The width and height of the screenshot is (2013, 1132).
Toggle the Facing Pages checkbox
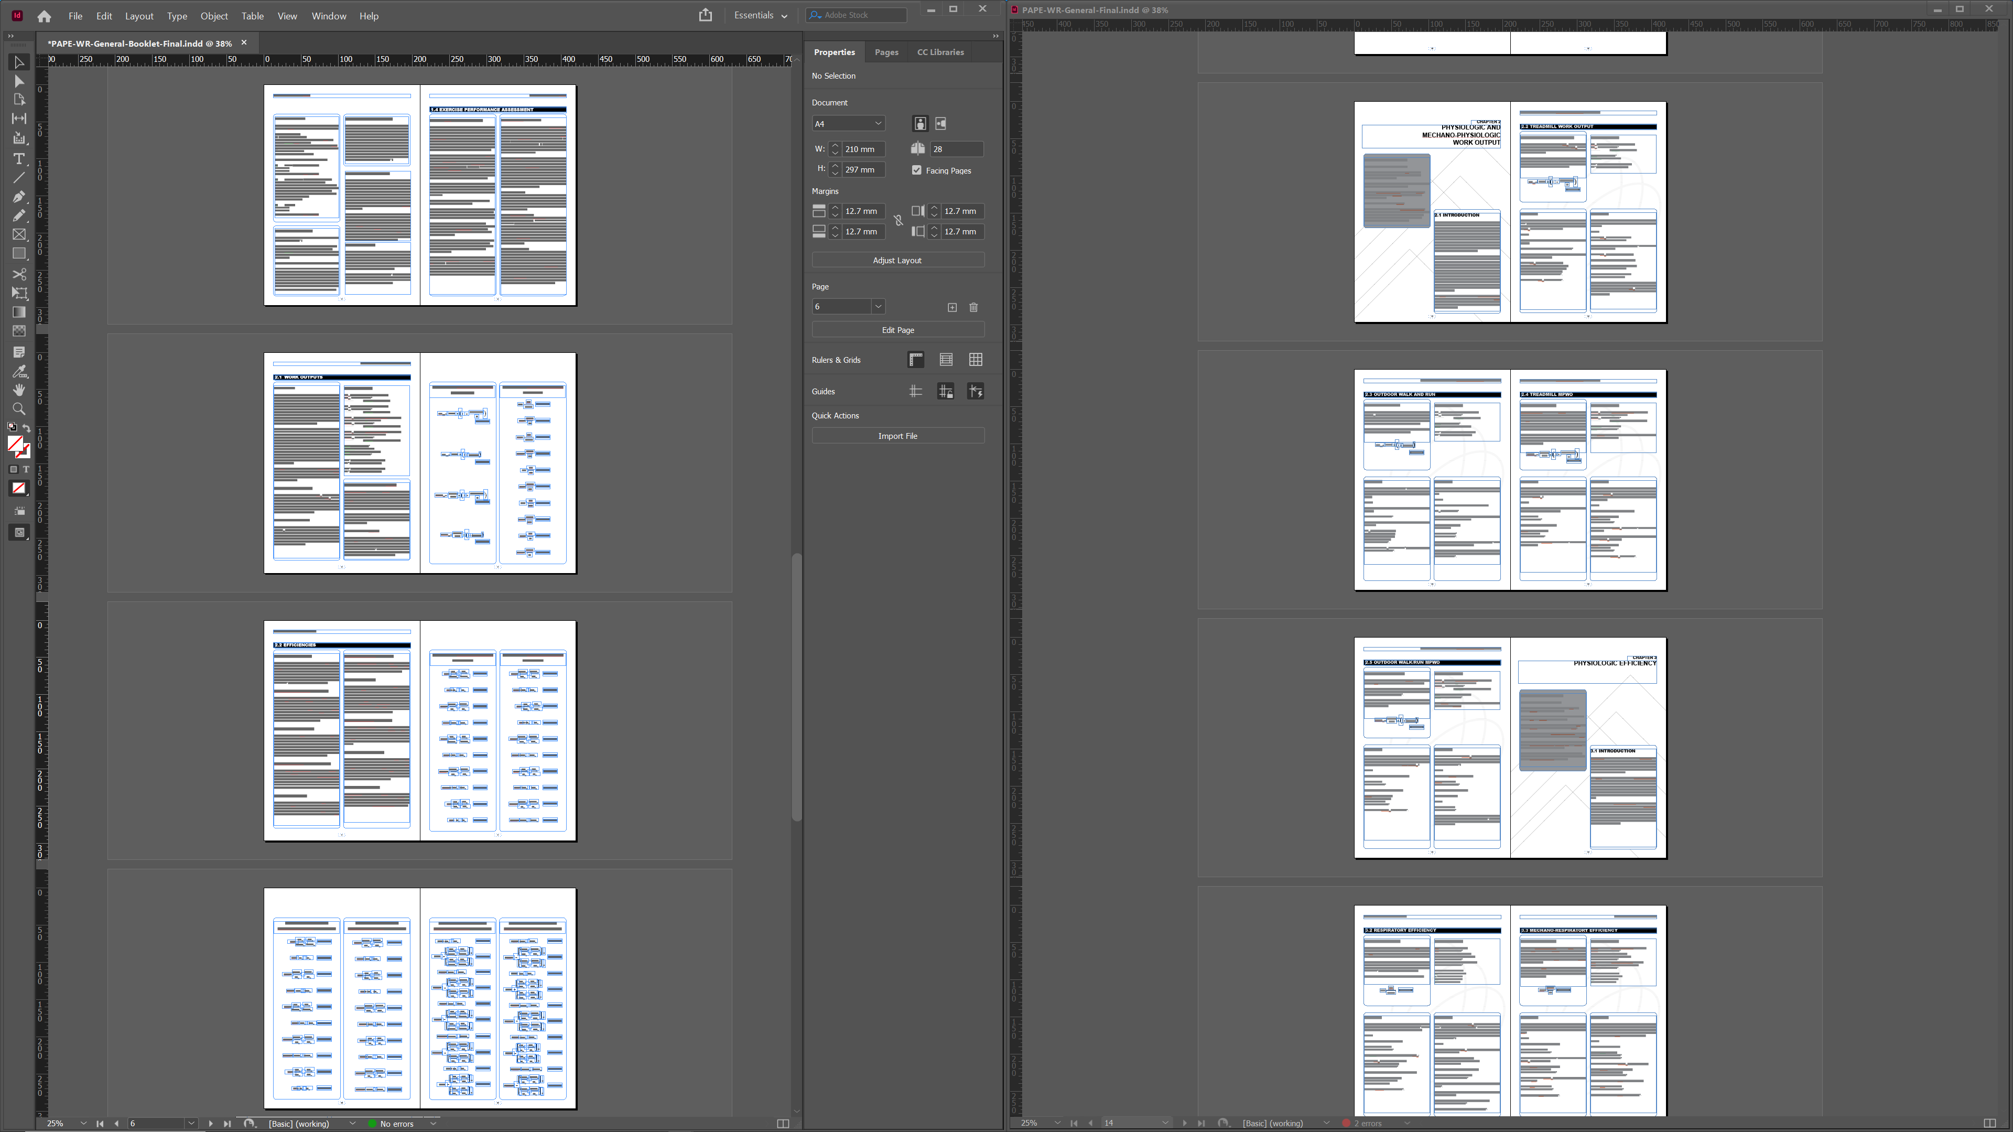click(917, 170)
